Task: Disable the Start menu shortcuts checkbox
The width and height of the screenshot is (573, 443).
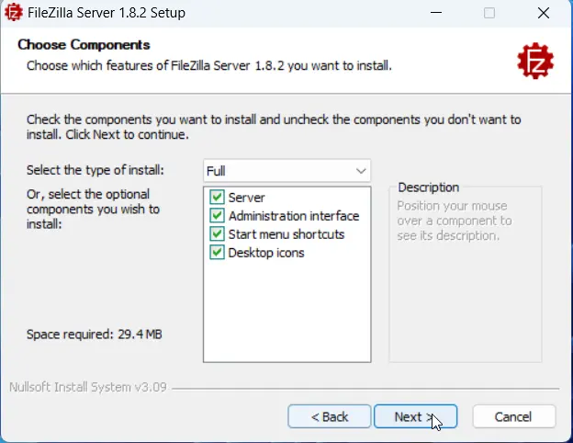Action: [x=217, y=233]
